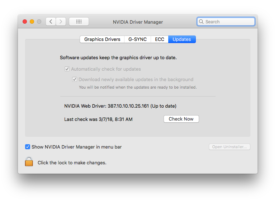Toggle Automatically check for updates checkbox
278x202 pixels.
point(67,69)
